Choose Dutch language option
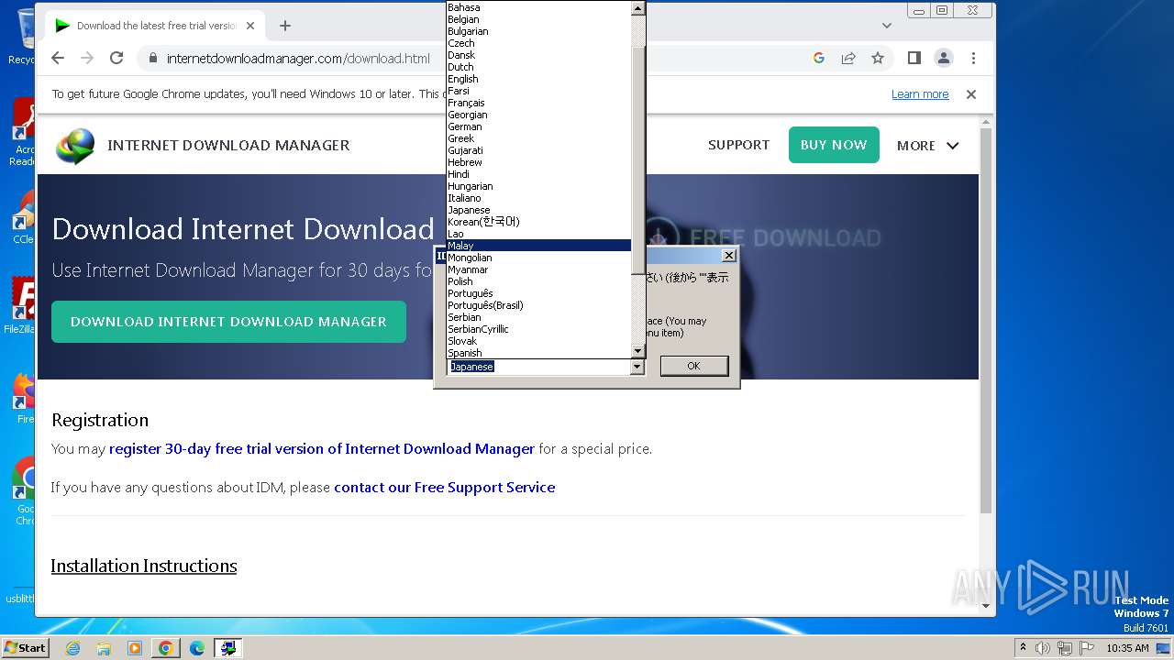The width and height of the screenshot is (1174, 660). [539, 67]
